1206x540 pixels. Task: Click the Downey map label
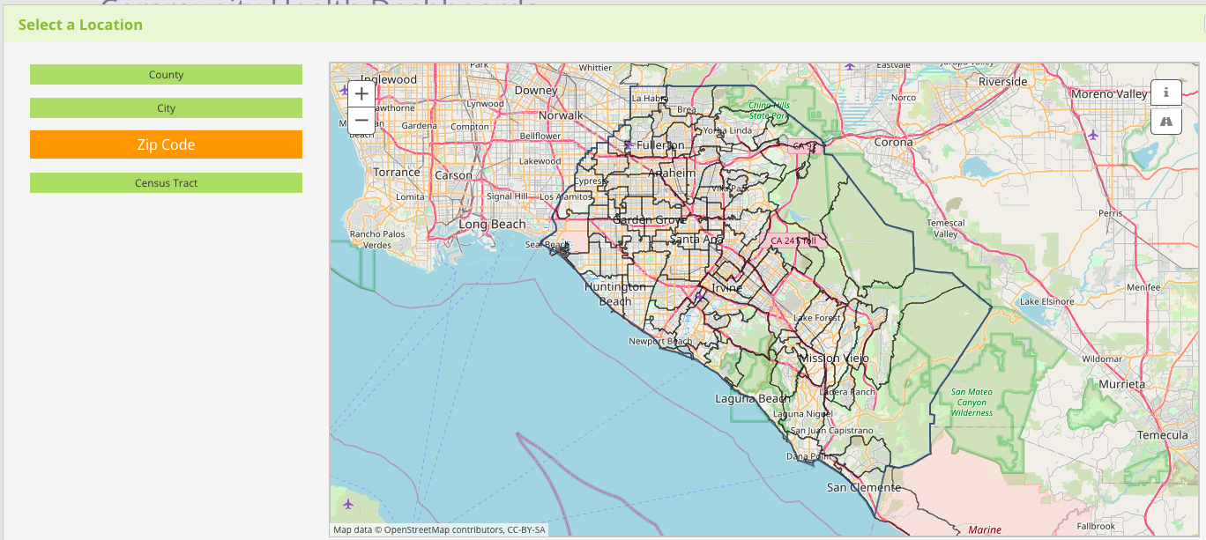tap(536, 90)
